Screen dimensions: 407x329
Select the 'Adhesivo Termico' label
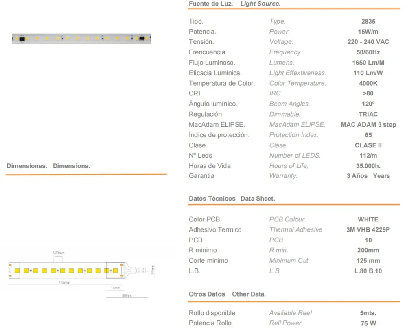click(x=215, y=229)
